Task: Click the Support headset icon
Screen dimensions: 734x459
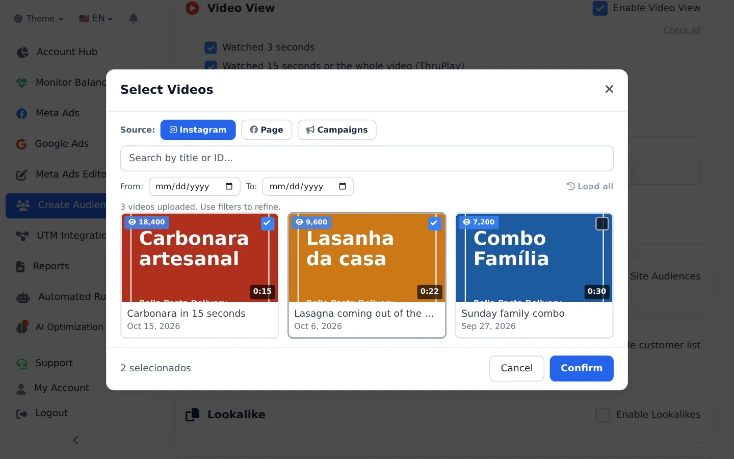Action: 22,364
